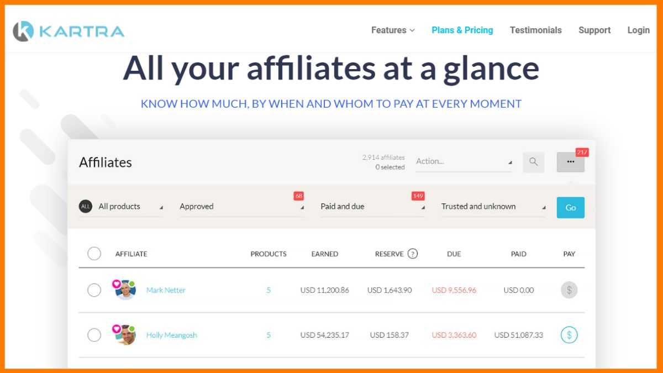Click the products count 5 for Mark Netter

pos(269,290)
